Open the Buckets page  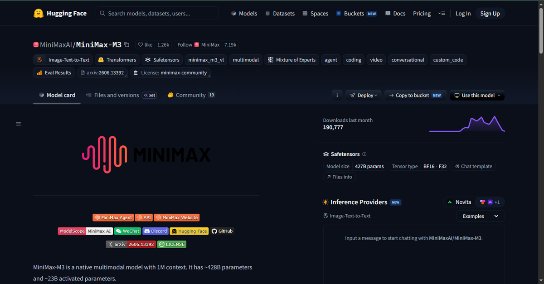click(x=356, y=14)
